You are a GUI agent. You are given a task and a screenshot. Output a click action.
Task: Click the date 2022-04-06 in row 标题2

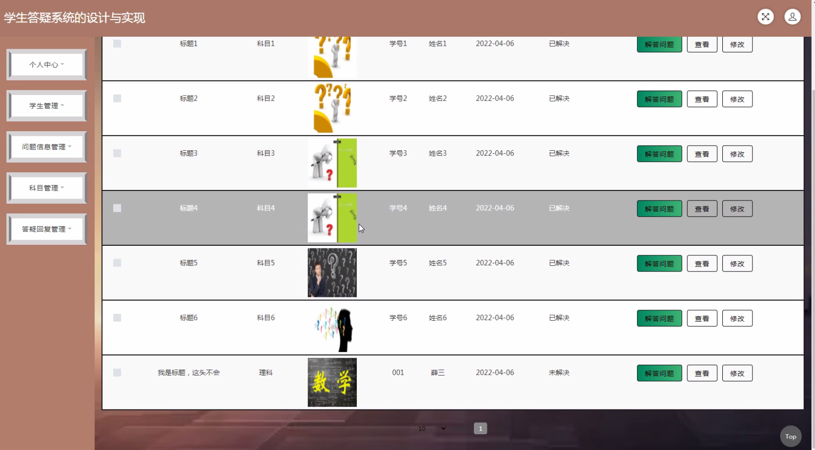[495, 98]
